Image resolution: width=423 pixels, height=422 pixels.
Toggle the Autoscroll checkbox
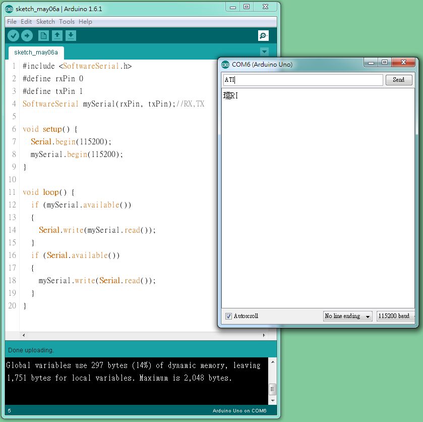click(x=228, y=316)
